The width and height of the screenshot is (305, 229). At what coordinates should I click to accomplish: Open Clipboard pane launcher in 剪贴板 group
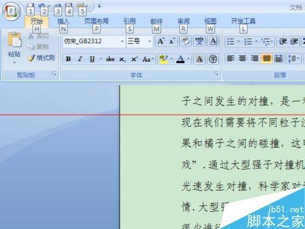54,74
